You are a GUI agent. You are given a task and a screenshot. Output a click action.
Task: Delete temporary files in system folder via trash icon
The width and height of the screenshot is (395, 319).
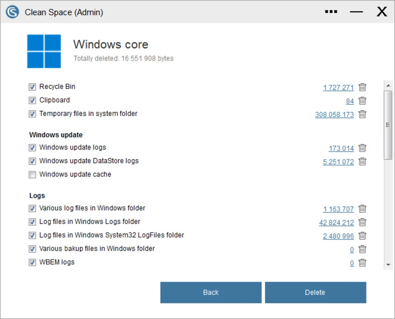click(362, 114)
